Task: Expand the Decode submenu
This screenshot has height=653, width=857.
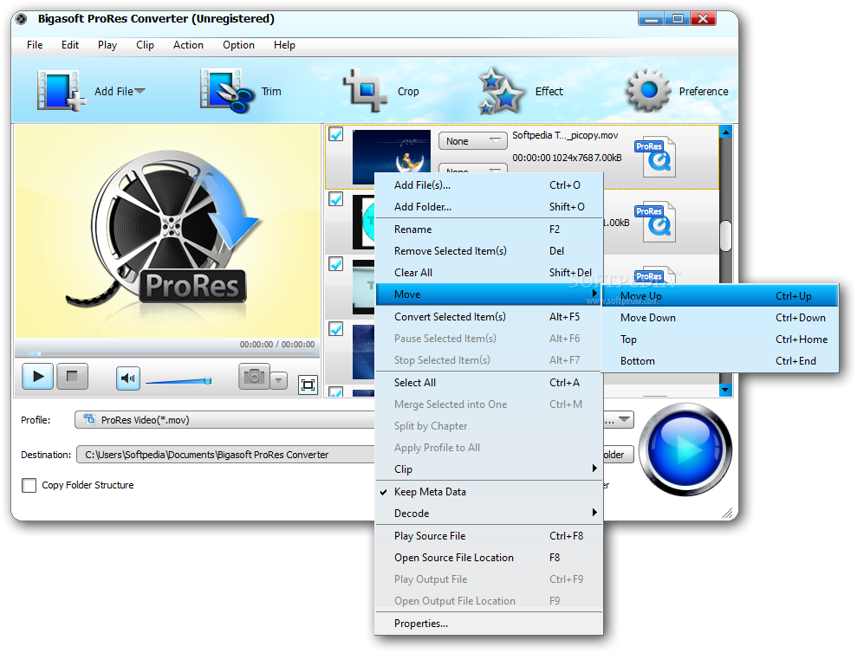Action: coord(489,514)
